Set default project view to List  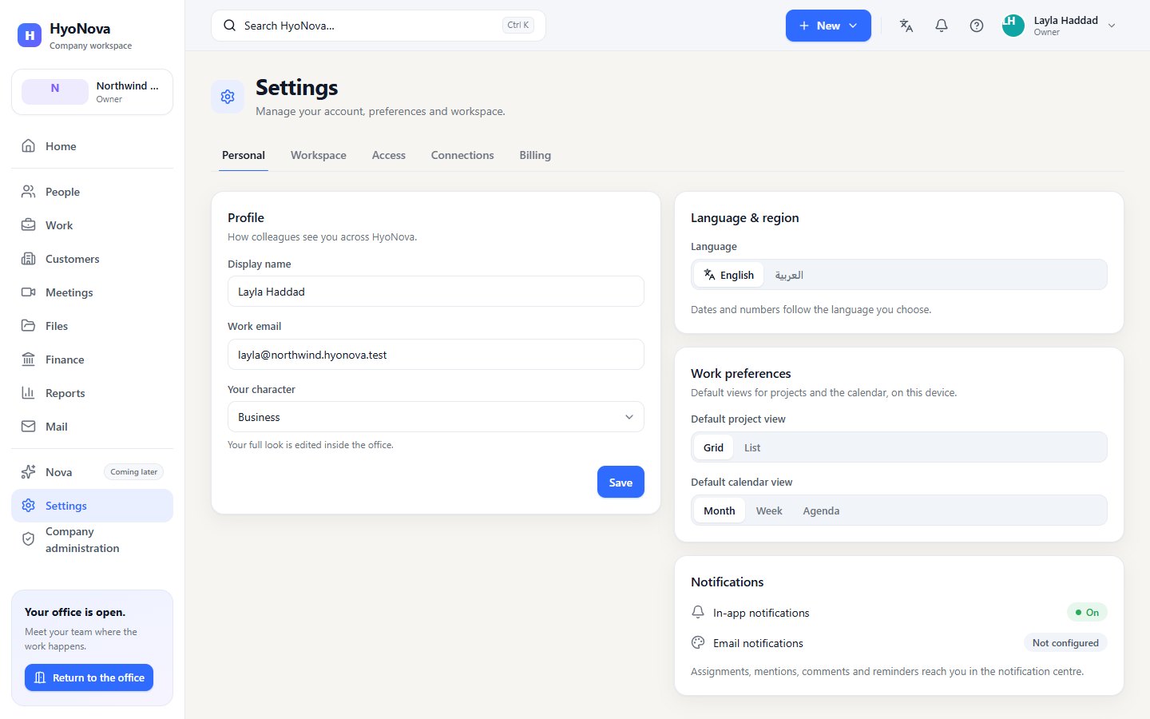pos(752,447)
